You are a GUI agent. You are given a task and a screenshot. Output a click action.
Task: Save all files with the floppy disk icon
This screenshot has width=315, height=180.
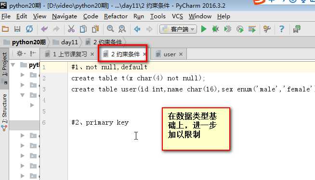click(x=17, y=29)
